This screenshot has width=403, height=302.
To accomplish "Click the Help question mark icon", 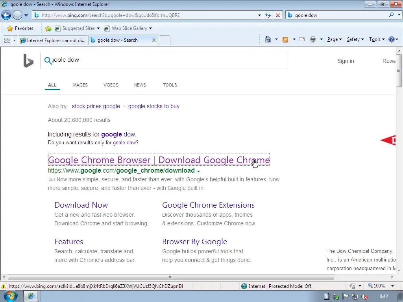I will (392, 39).
